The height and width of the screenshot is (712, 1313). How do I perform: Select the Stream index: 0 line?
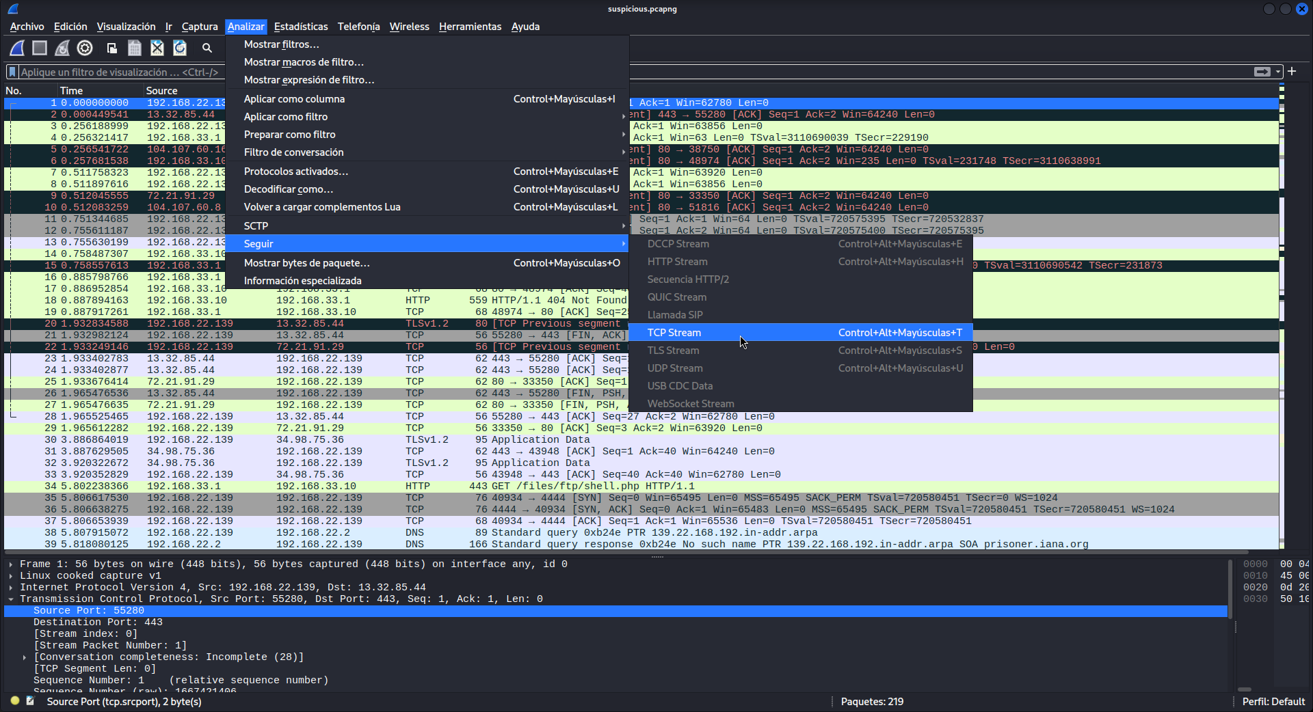coord(615,634)
